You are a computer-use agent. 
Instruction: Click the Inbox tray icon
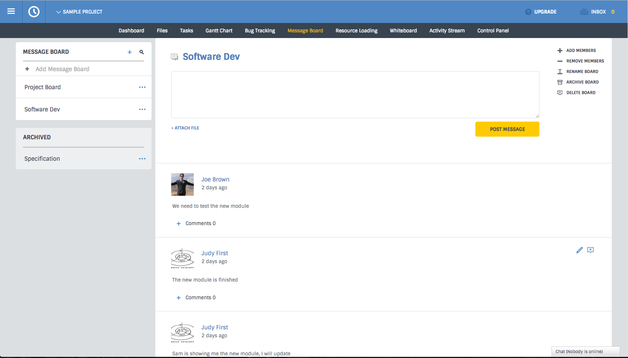584,12
